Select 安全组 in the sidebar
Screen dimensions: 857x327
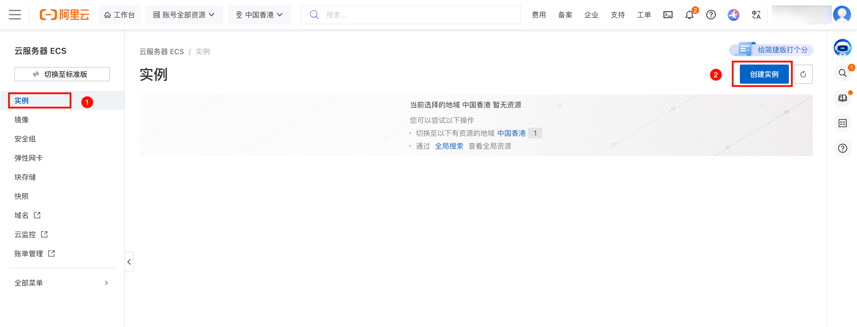click(x=25, y=139)
